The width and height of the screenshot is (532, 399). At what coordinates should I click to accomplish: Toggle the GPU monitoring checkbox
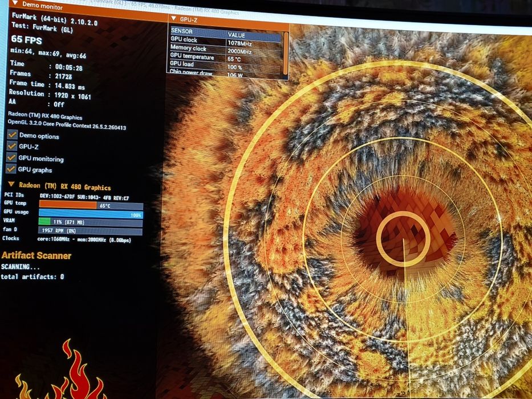coord(11,157)
